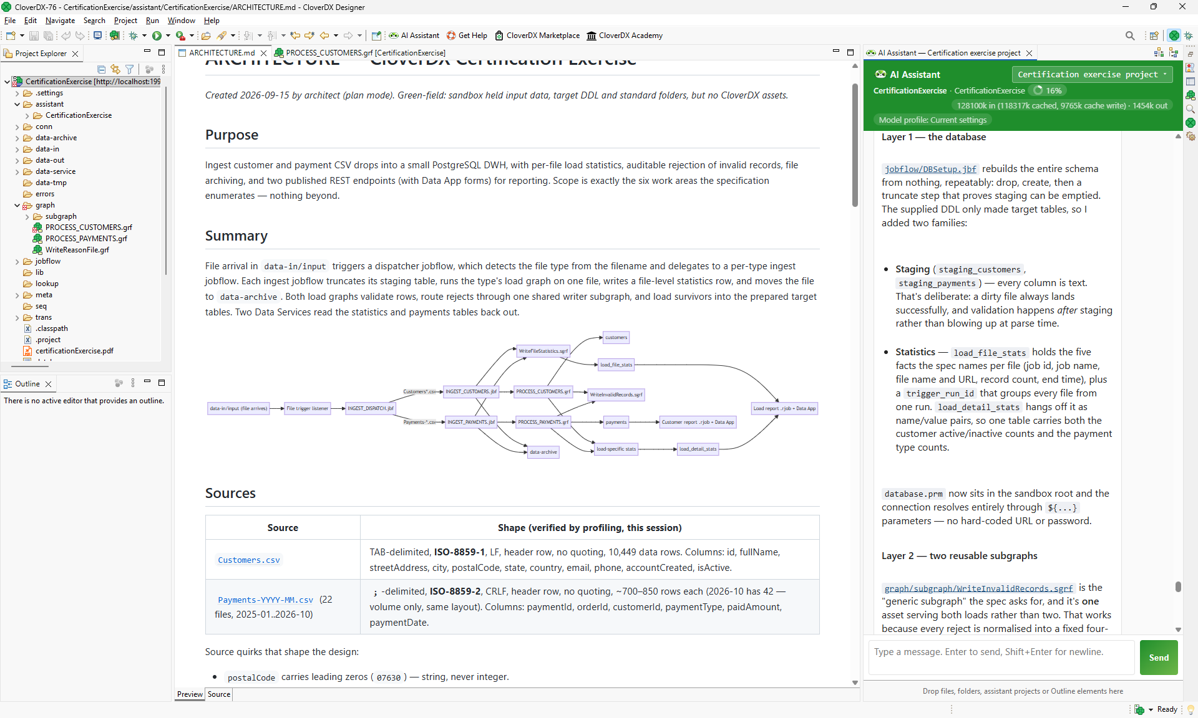Click the Undo arrow icon
1198x718 pixels.
click(66, 36)
